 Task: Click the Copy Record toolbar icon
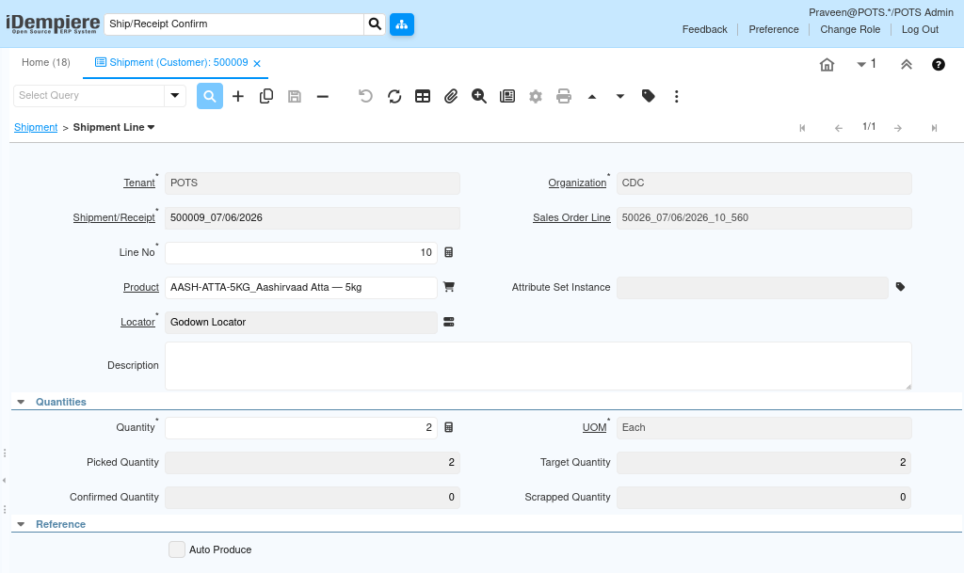coord(266,96)
